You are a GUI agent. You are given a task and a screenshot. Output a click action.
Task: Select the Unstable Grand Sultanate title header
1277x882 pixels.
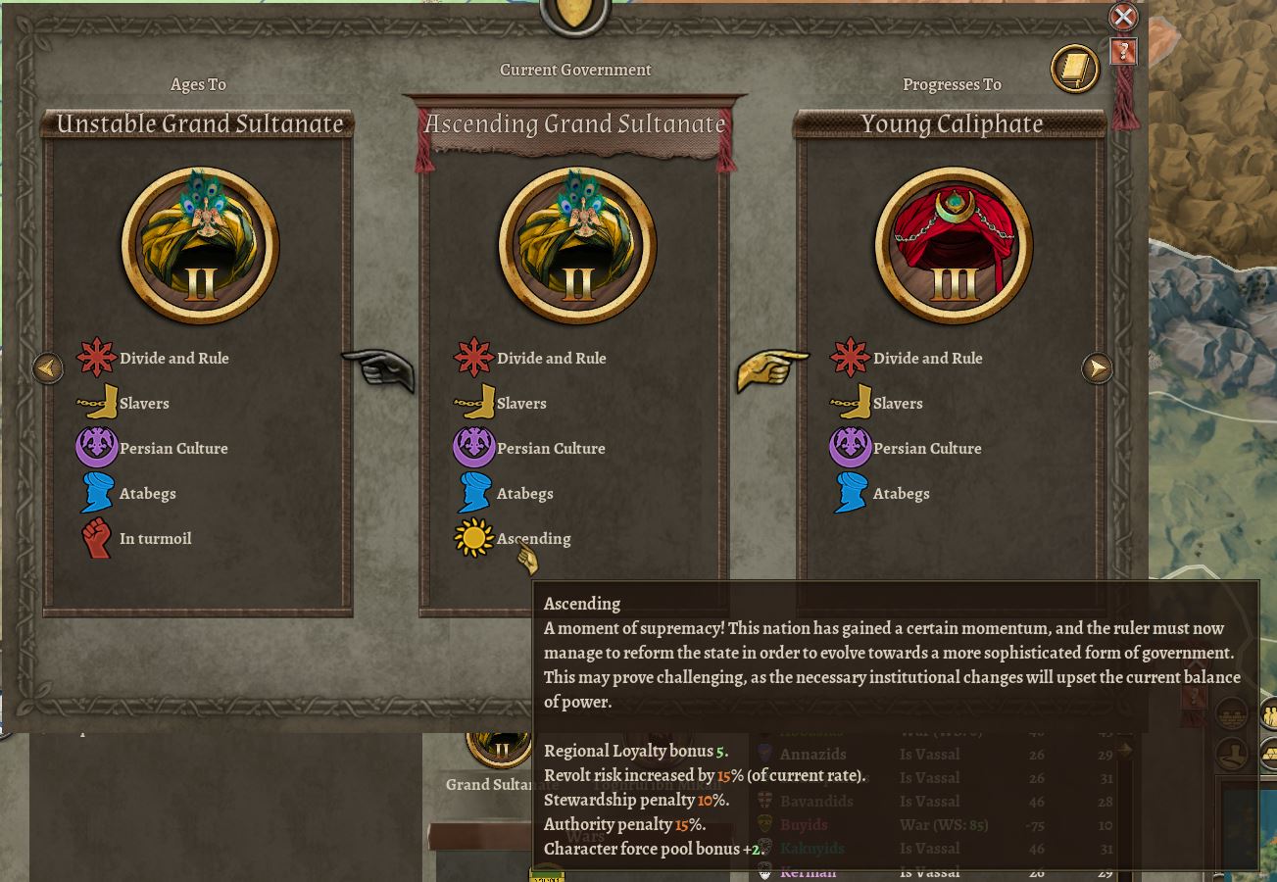pyautogui.click(x=199, y=123)
